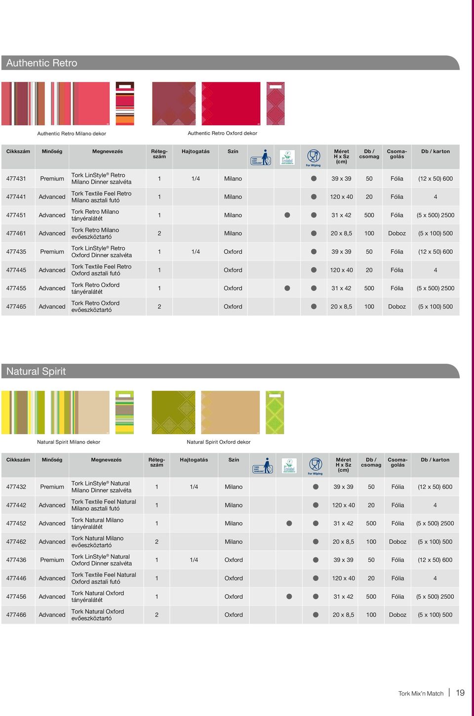Click the Natural Spirit Milano dekor caption
This screenshot has width=474, height=716.
69,442
